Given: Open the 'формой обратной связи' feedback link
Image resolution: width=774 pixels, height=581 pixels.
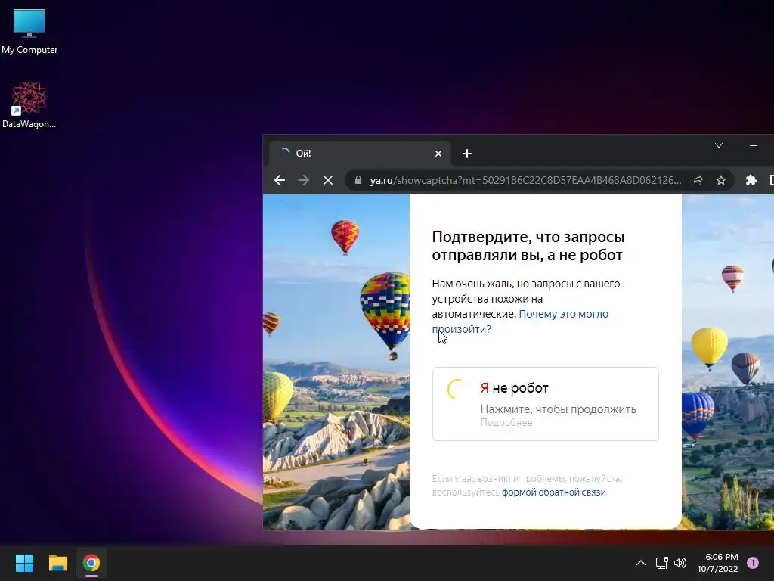Looking at the screenshot, I should click(x=553, y=492).
